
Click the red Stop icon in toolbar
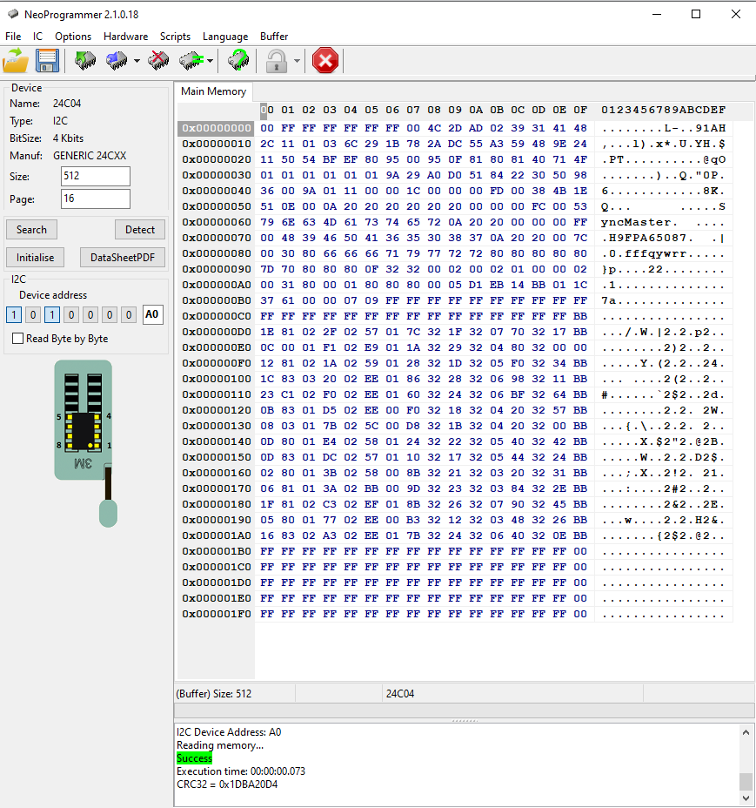click(325, 61)
